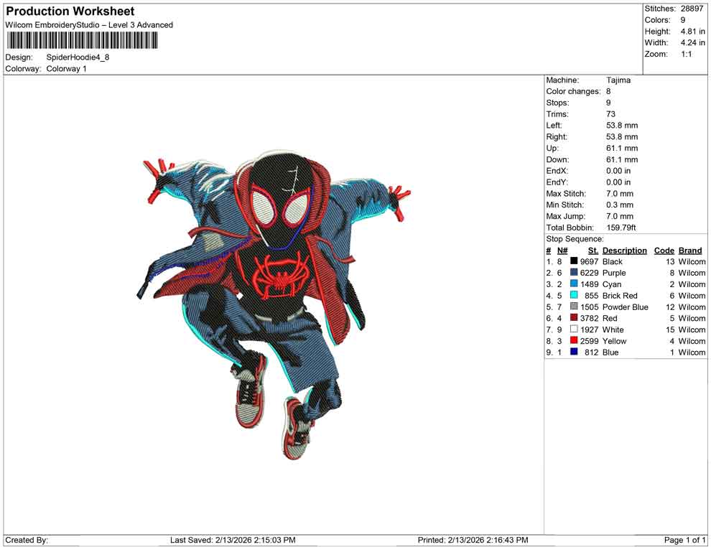Screen dimensions: 711x547
Task: Sort by the Description column header
Action: [625, 250]
